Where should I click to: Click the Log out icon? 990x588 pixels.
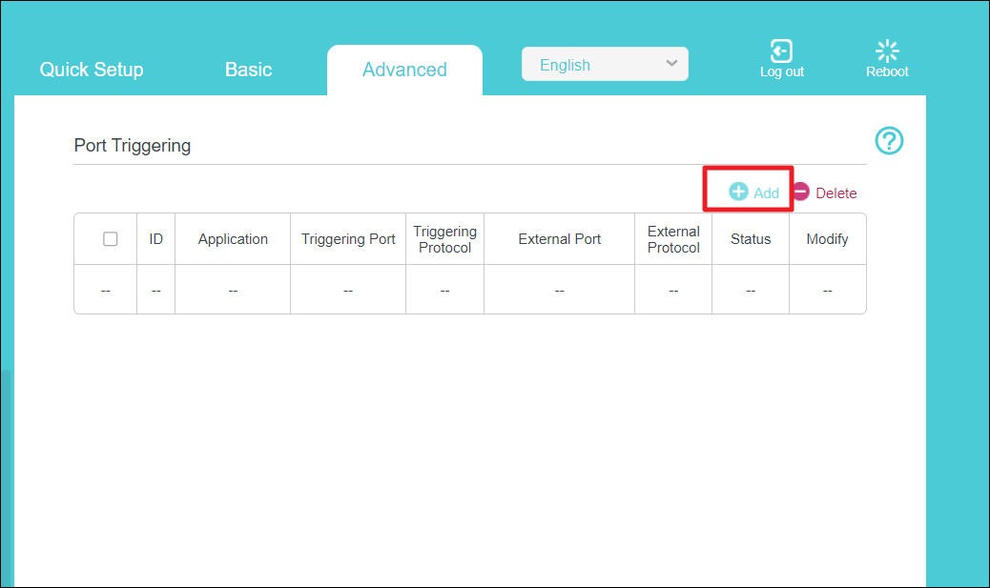(781, 51)
